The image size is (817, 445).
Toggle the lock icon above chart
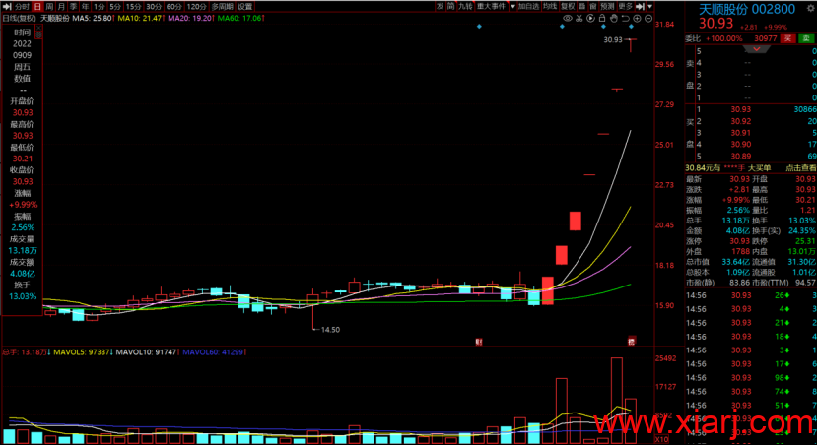(602, 19)
